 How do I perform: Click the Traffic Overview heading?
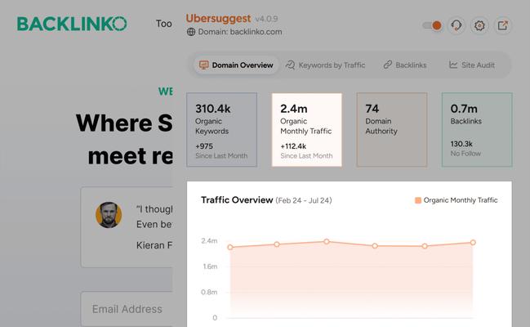click(x=237, y=200)
